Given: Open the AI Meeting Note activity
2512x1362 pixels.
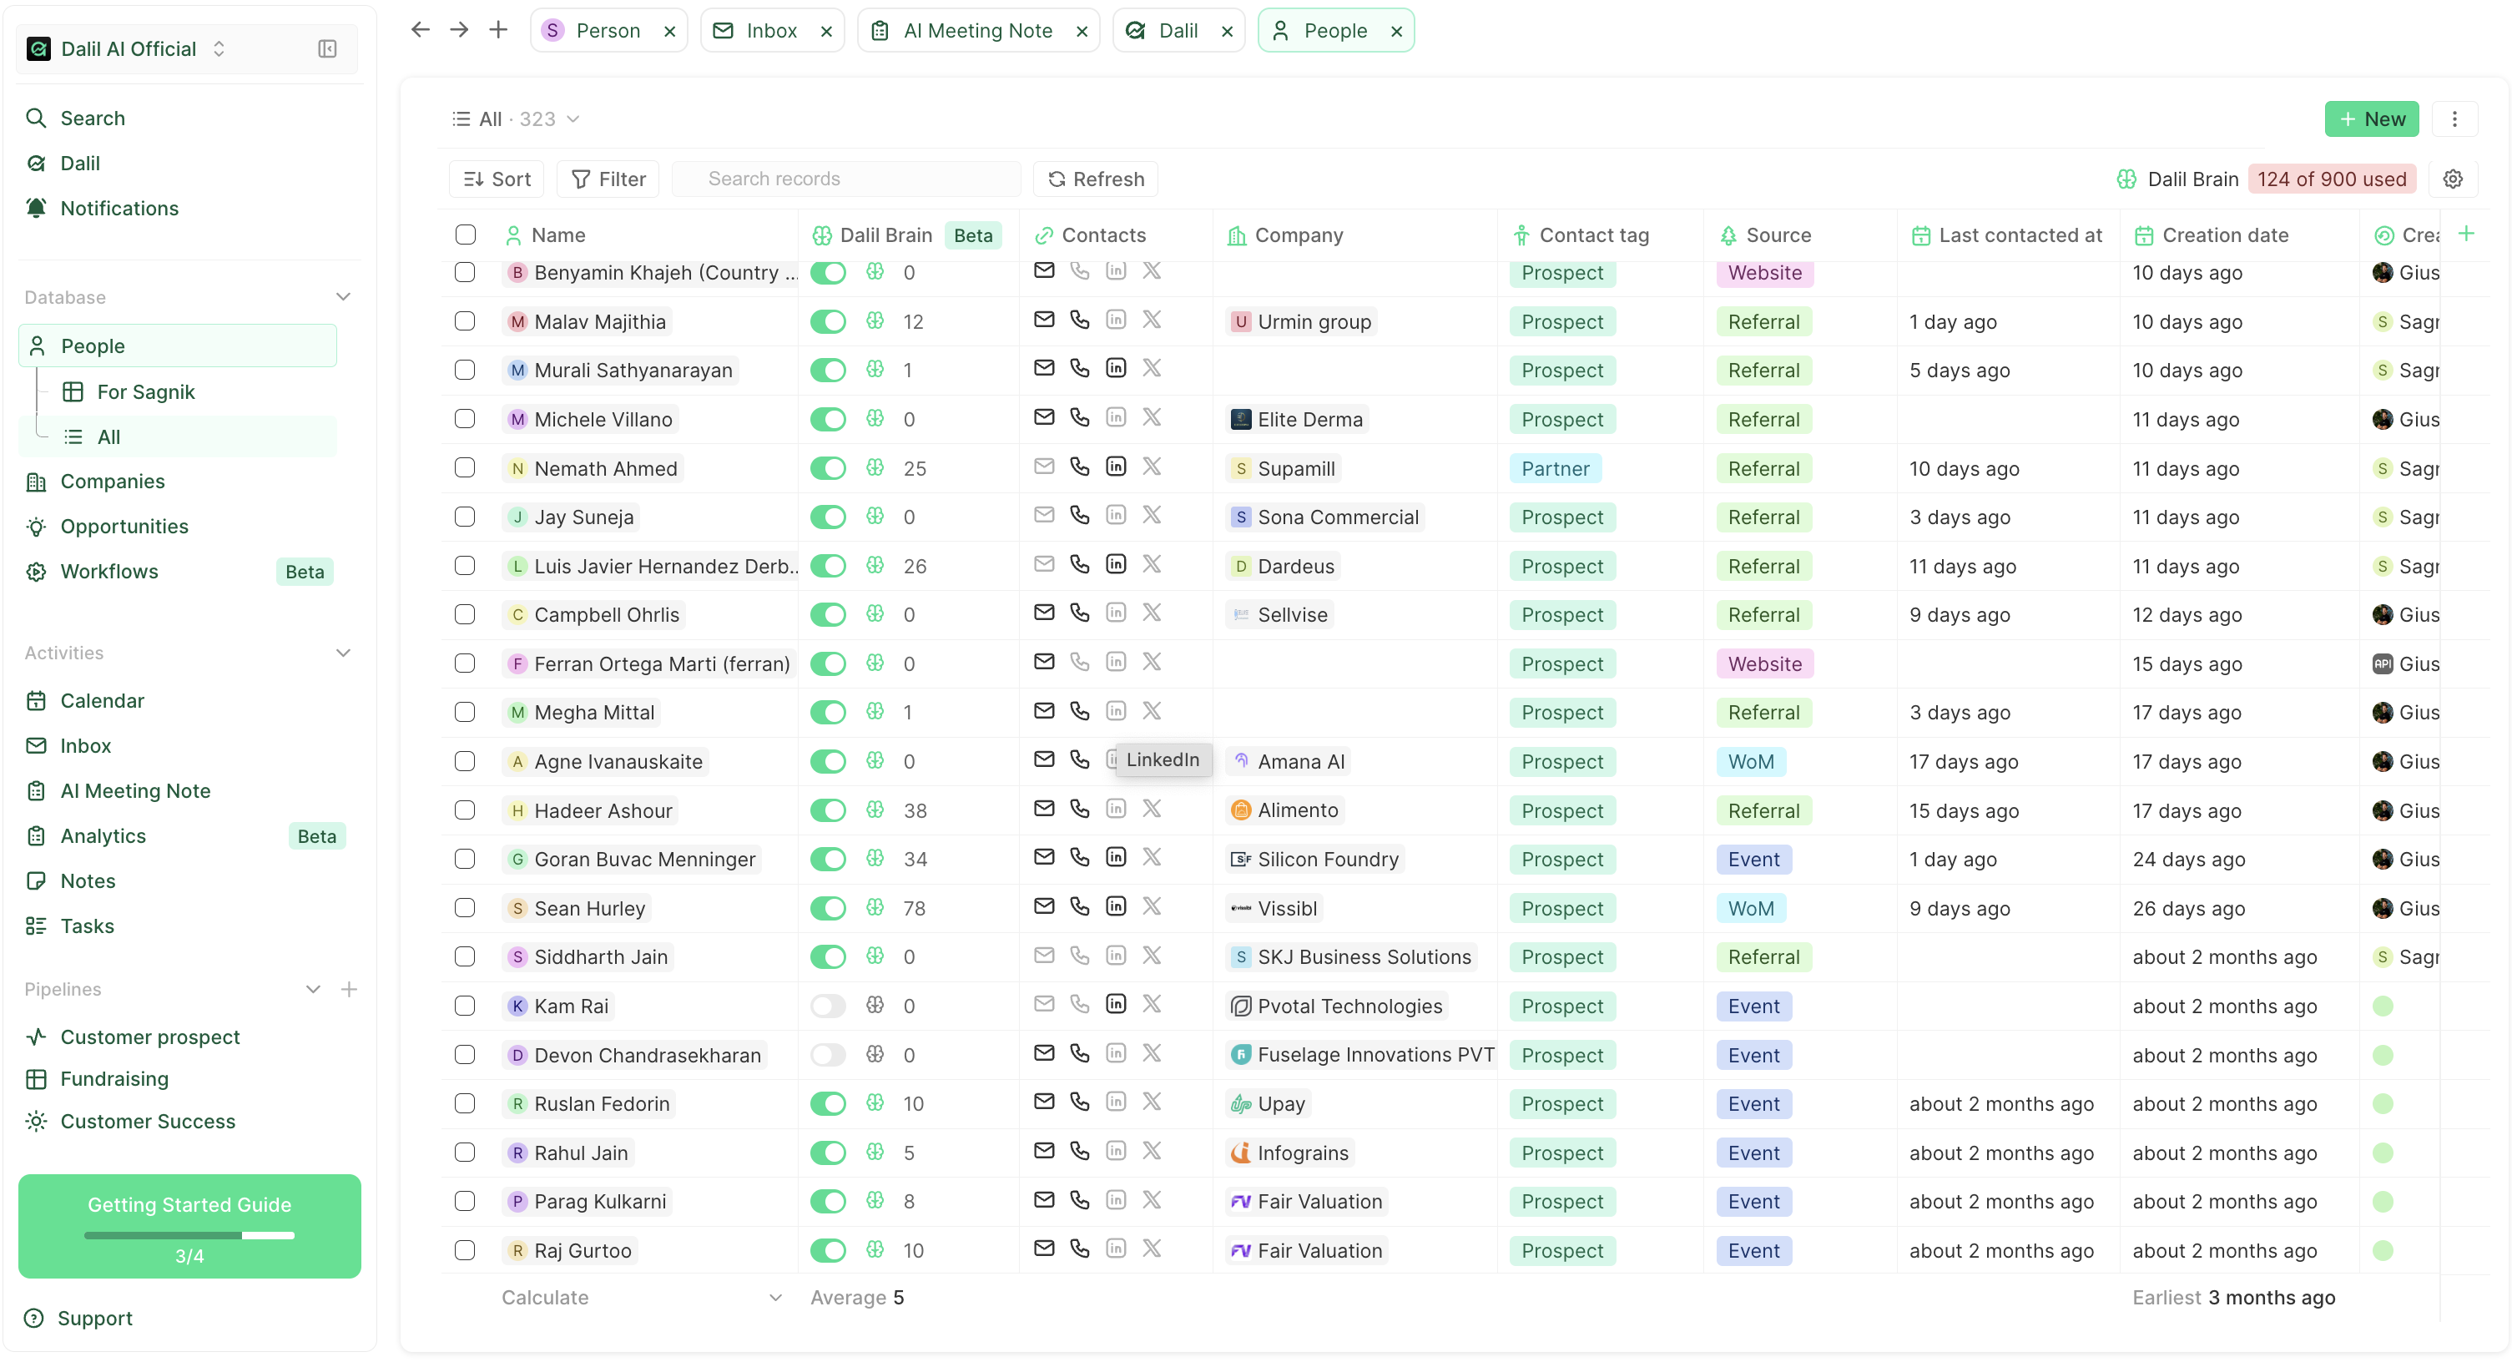Looking at the screenshot, I should pos(135,790).
